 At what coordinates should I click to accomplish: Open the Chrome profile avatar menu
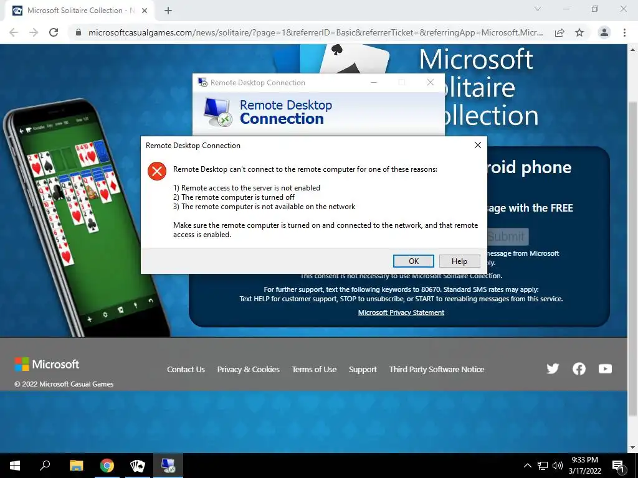point(604,32)
